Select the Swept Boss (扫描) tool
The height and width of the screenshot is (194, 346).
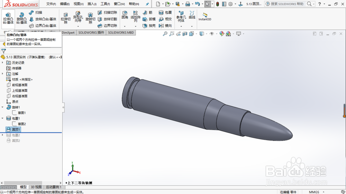click(x=36, y=12)
